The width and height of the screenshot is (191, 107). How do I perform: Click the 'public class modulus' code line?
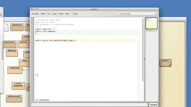[x=45, y=31]
